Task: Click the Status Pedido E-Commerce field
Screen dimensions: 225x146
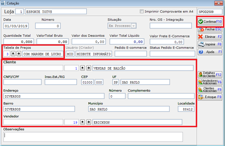Action: (173, 54)
